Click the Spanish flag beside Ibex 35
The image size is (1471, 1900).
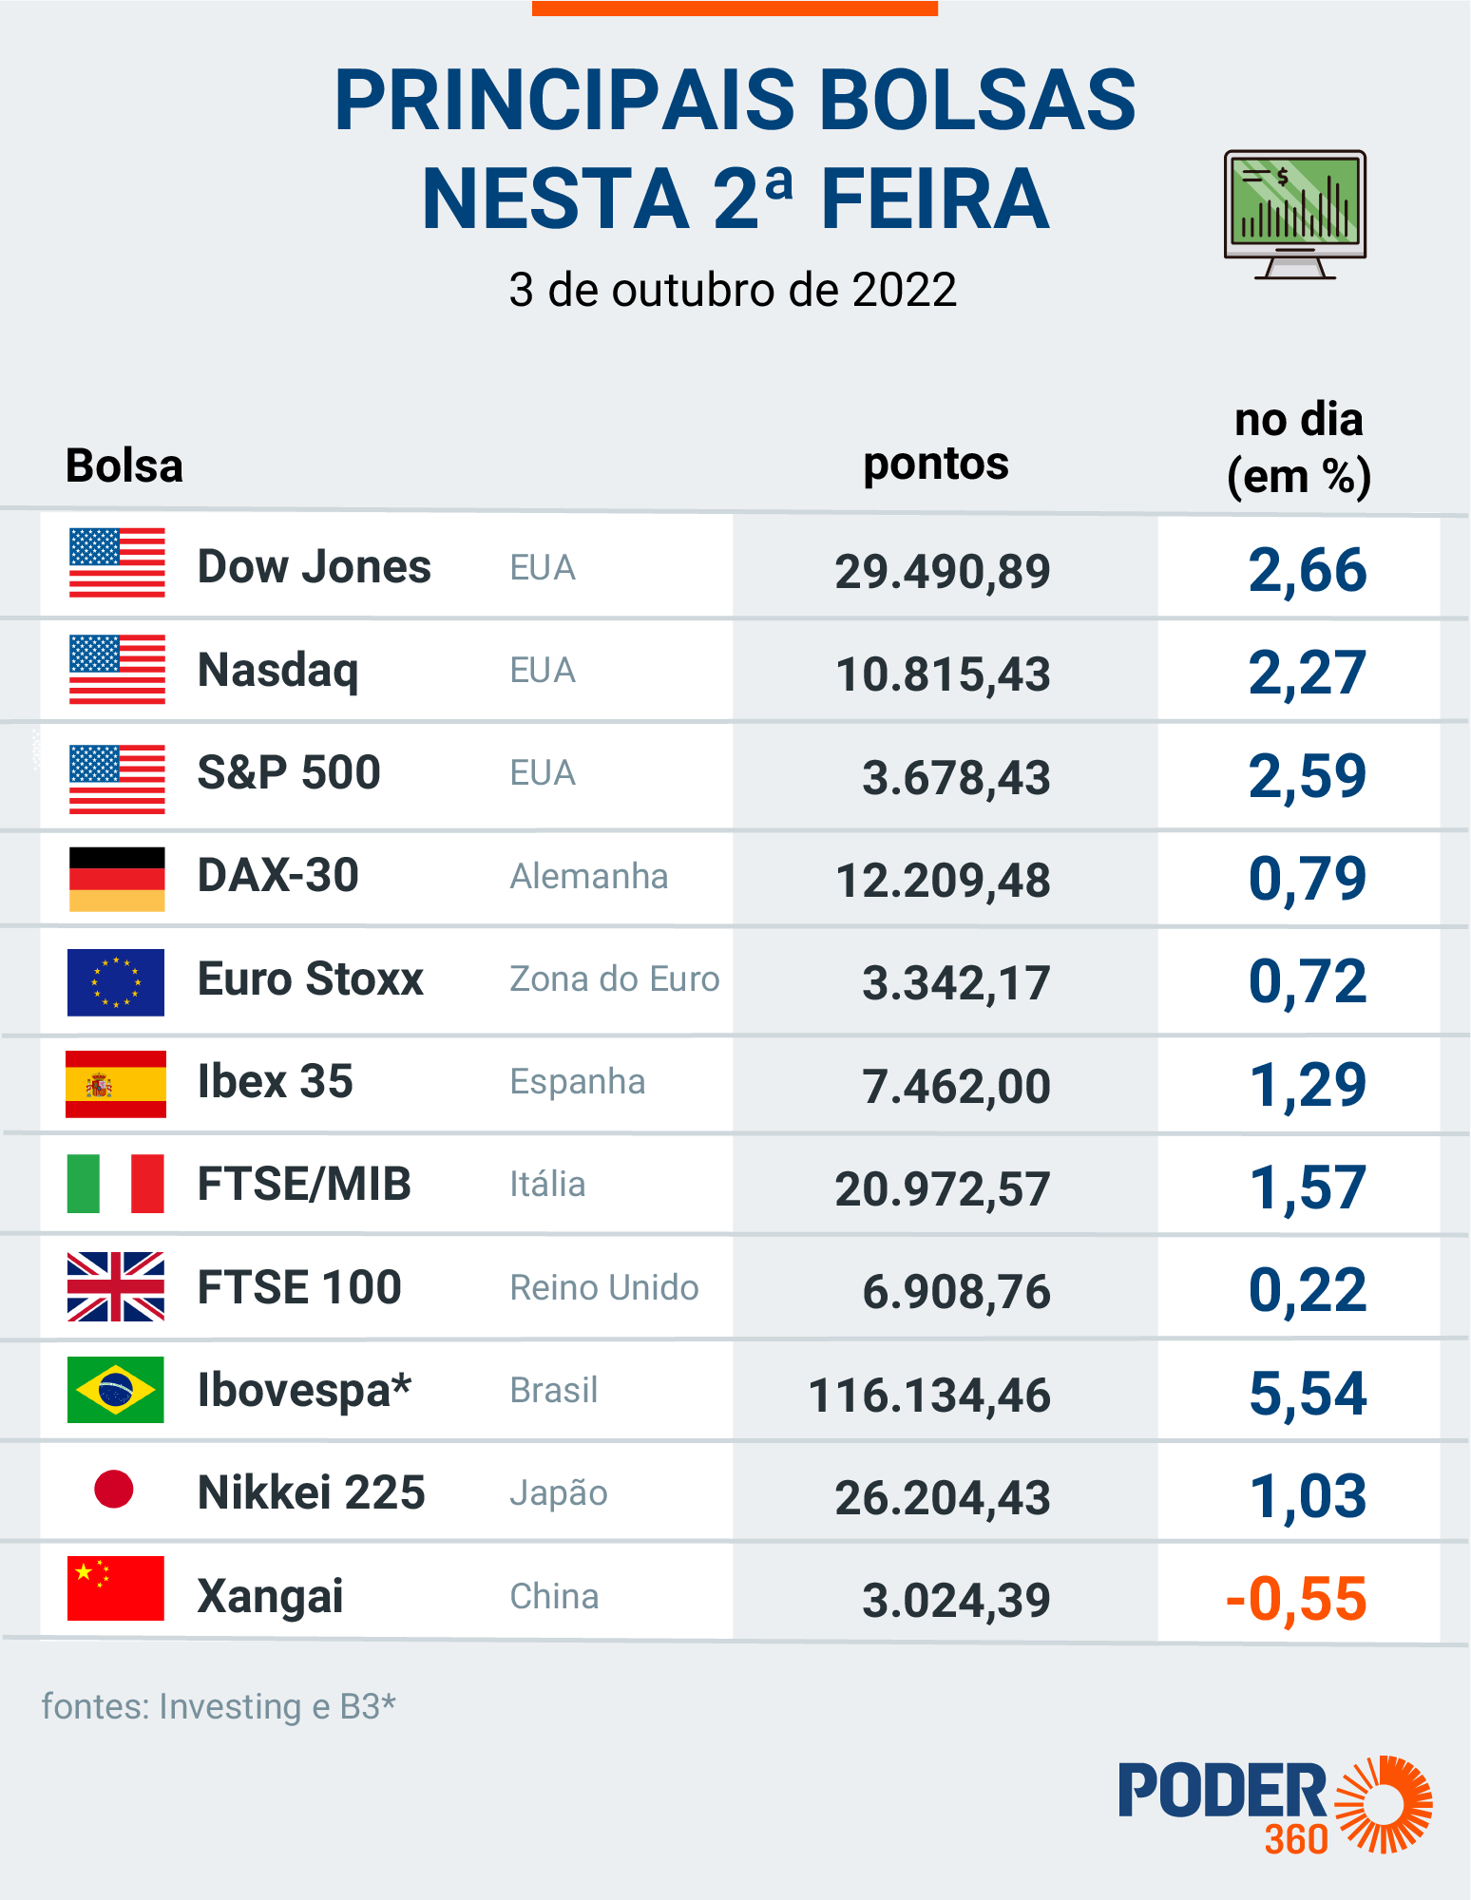click(116, 1084)
